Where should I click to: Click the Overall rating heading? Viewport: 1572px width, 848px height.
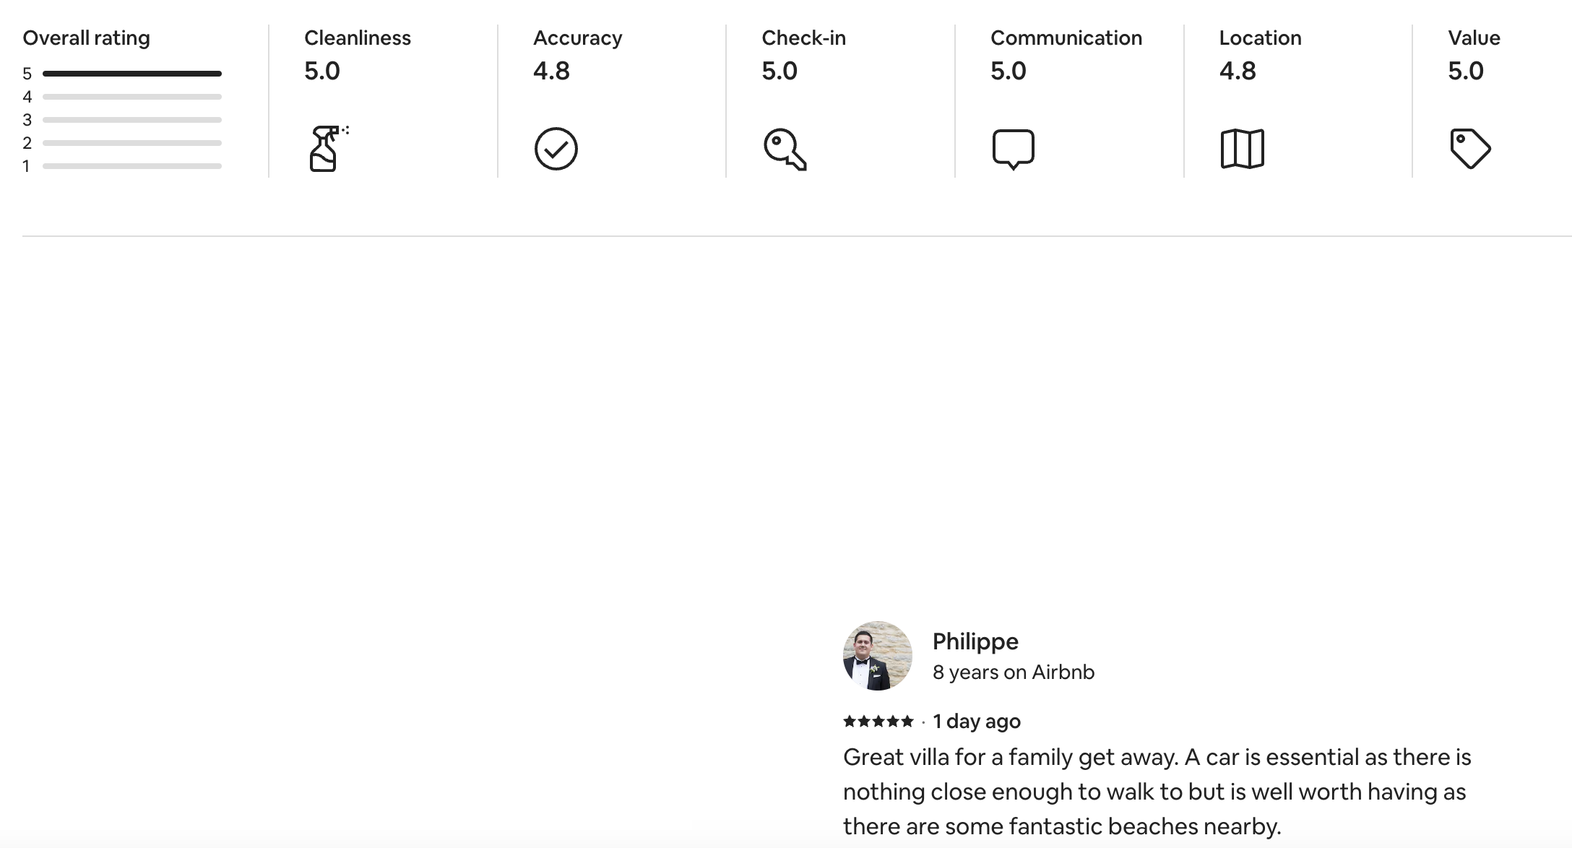tap(86, 38)
